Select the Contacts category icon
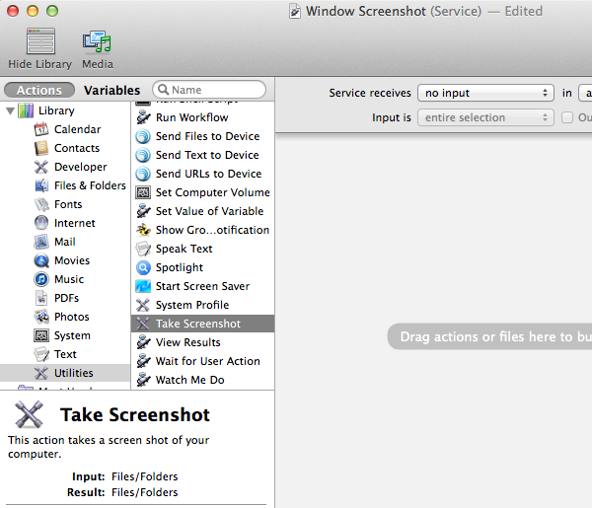The image size is (592, 508). tap(41, 148)
